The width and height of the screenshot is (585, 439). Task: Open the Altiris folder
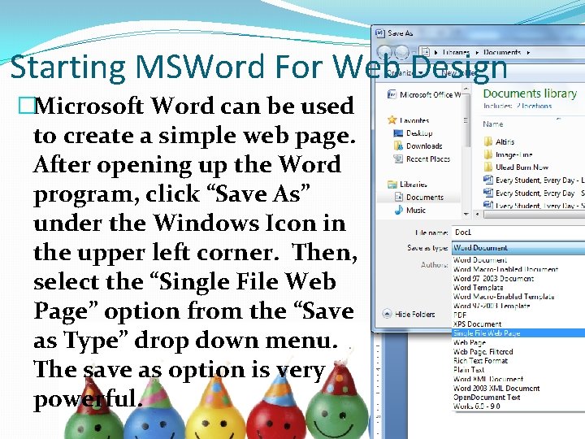pyautogui.click(x=499, y=141)
